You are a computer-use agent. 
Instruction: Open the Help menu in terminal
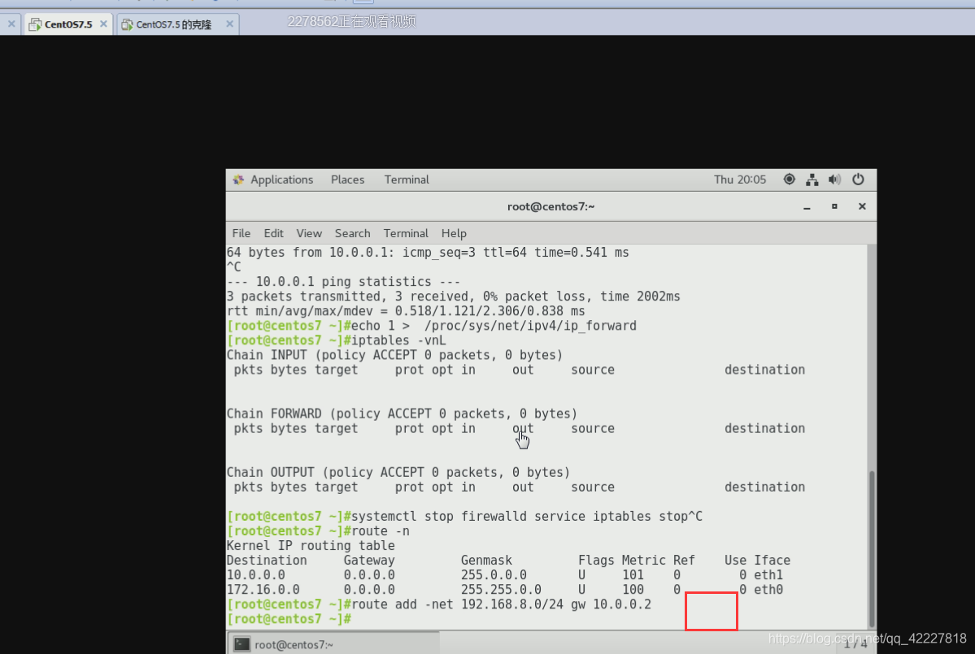coord(454,233)
